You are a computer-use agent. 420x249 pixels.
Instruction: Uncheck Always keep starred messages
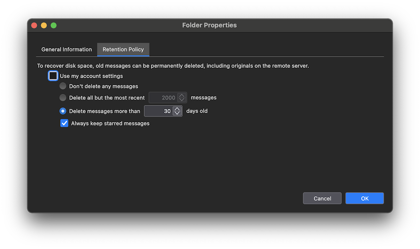point(64,124)
